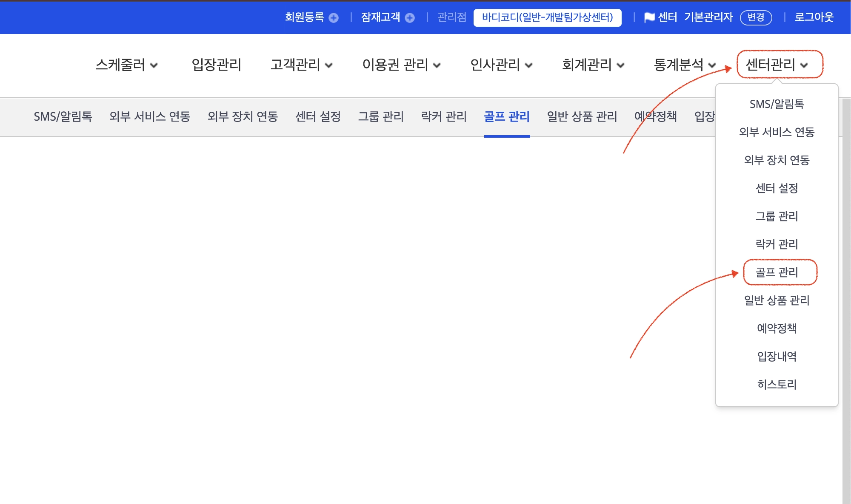The image size is (851, 504).
Task: Click the vertical scrollbar on the right
Action: click(846, 297)
